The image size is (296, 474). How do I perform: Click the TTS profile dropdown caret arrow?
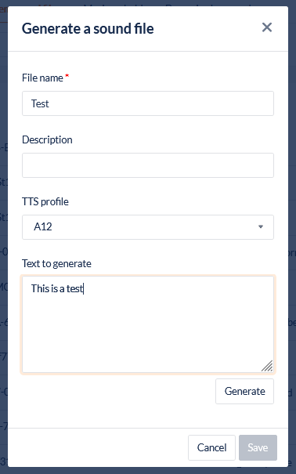(261, 226)
